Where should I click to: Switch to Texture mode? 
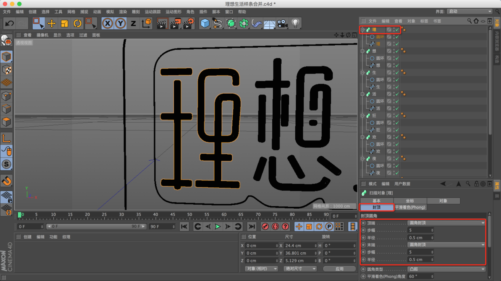[6, 69]
